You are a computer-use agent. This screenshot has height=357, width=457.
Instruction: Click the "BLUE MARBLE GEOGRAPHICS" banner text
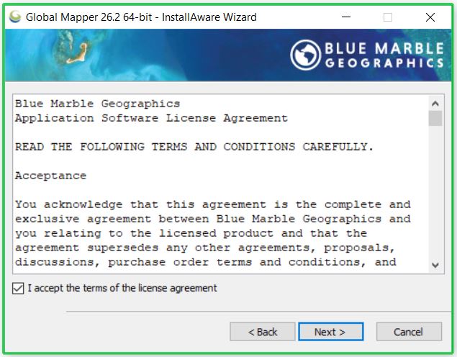384,55
